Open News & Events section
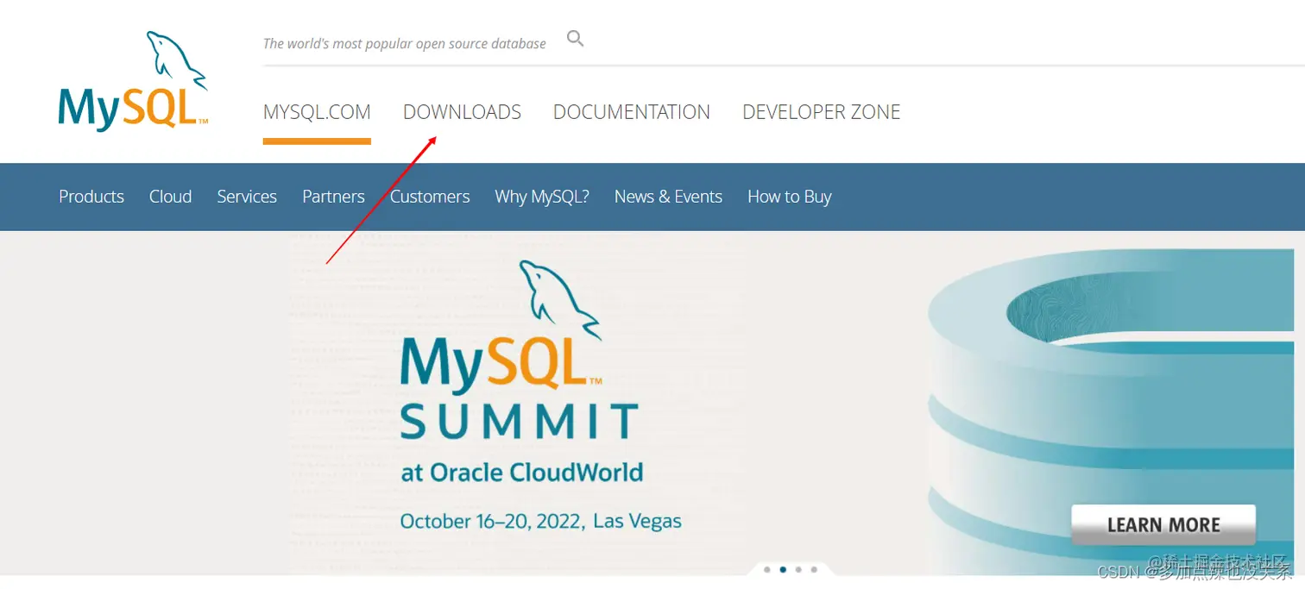The height and width of the screenshot is (589, 1305). (x=668, y=197)
